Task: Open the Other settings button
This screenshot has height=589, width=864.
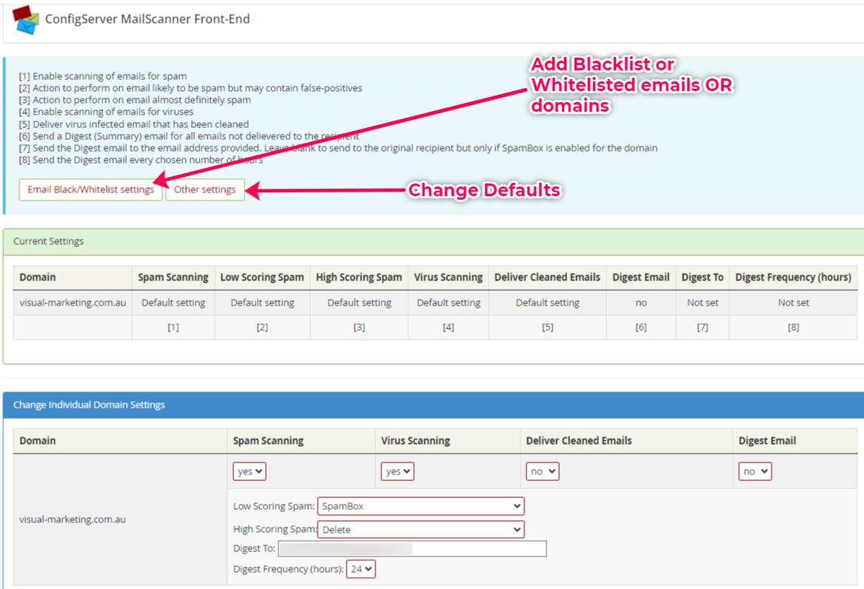Action: (205, 189)
